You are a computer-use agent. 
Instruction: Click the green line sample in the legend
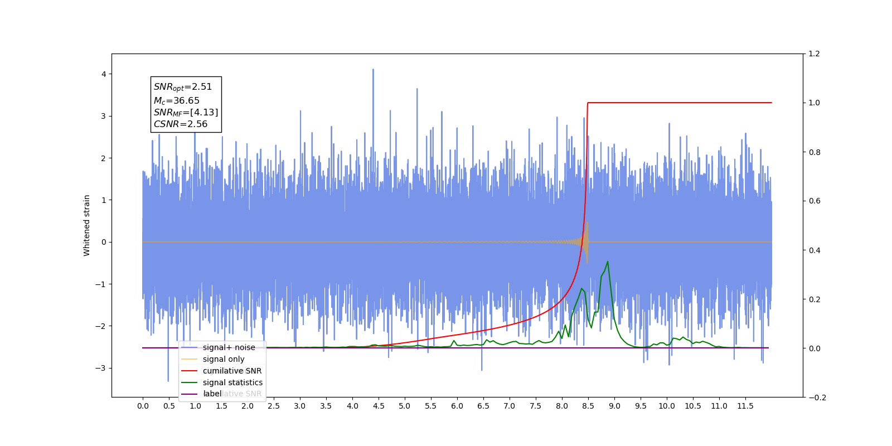[x=190, y=382]
